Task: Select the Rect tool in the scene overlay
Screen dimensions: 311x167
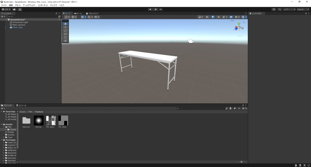Action: [66, 37]
